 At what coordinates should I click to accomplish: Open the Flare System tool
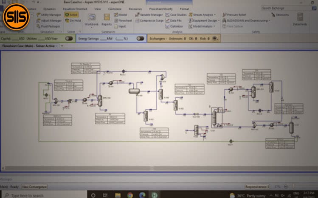(x=233, y=26)
